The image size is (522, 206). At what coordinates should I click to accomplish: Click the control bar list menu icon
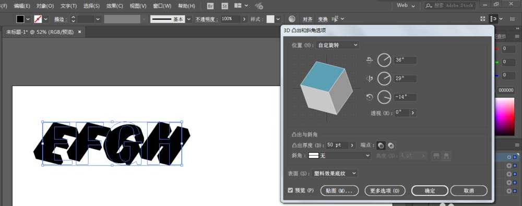(x=513, y=19)
